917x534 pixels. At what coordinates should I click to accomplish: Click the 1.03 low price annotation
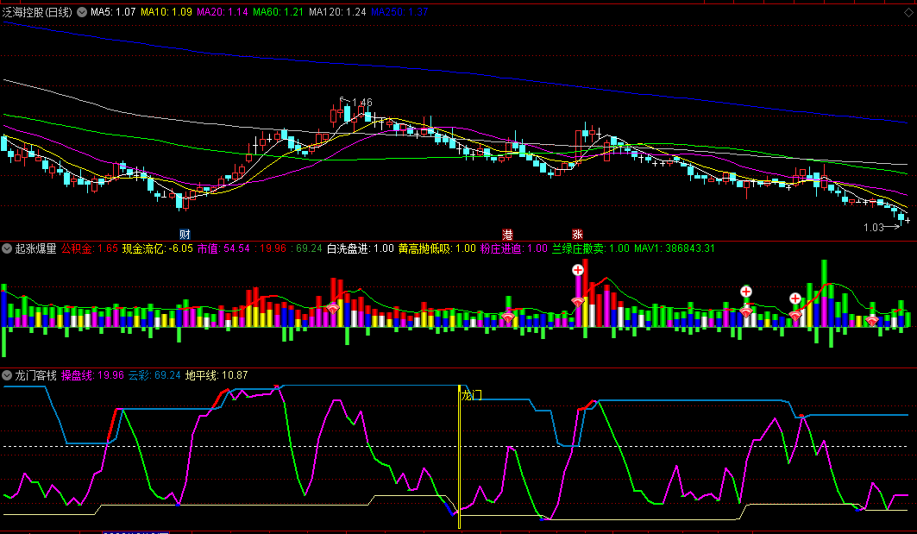pyautogui.click(x=873, y=228)
